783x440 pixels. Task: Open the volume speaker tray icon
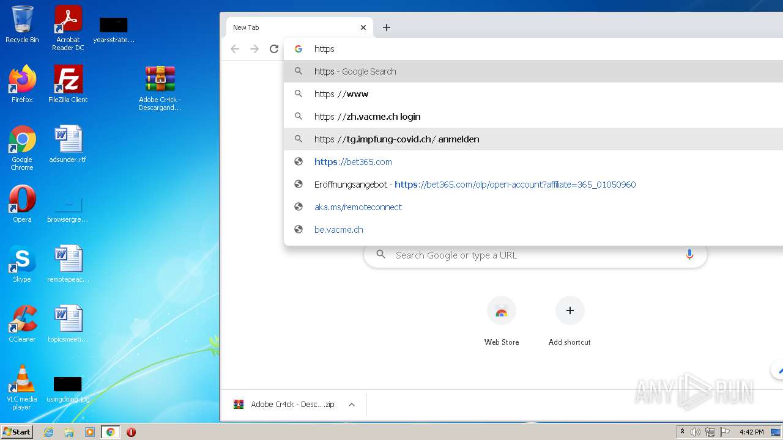(x=696, y=432)
